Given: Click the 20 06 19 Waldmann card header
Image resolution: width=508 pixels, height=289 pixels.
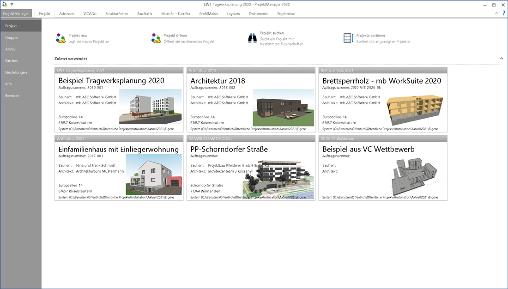Looking at the screenshot, I should pos(383,138).
